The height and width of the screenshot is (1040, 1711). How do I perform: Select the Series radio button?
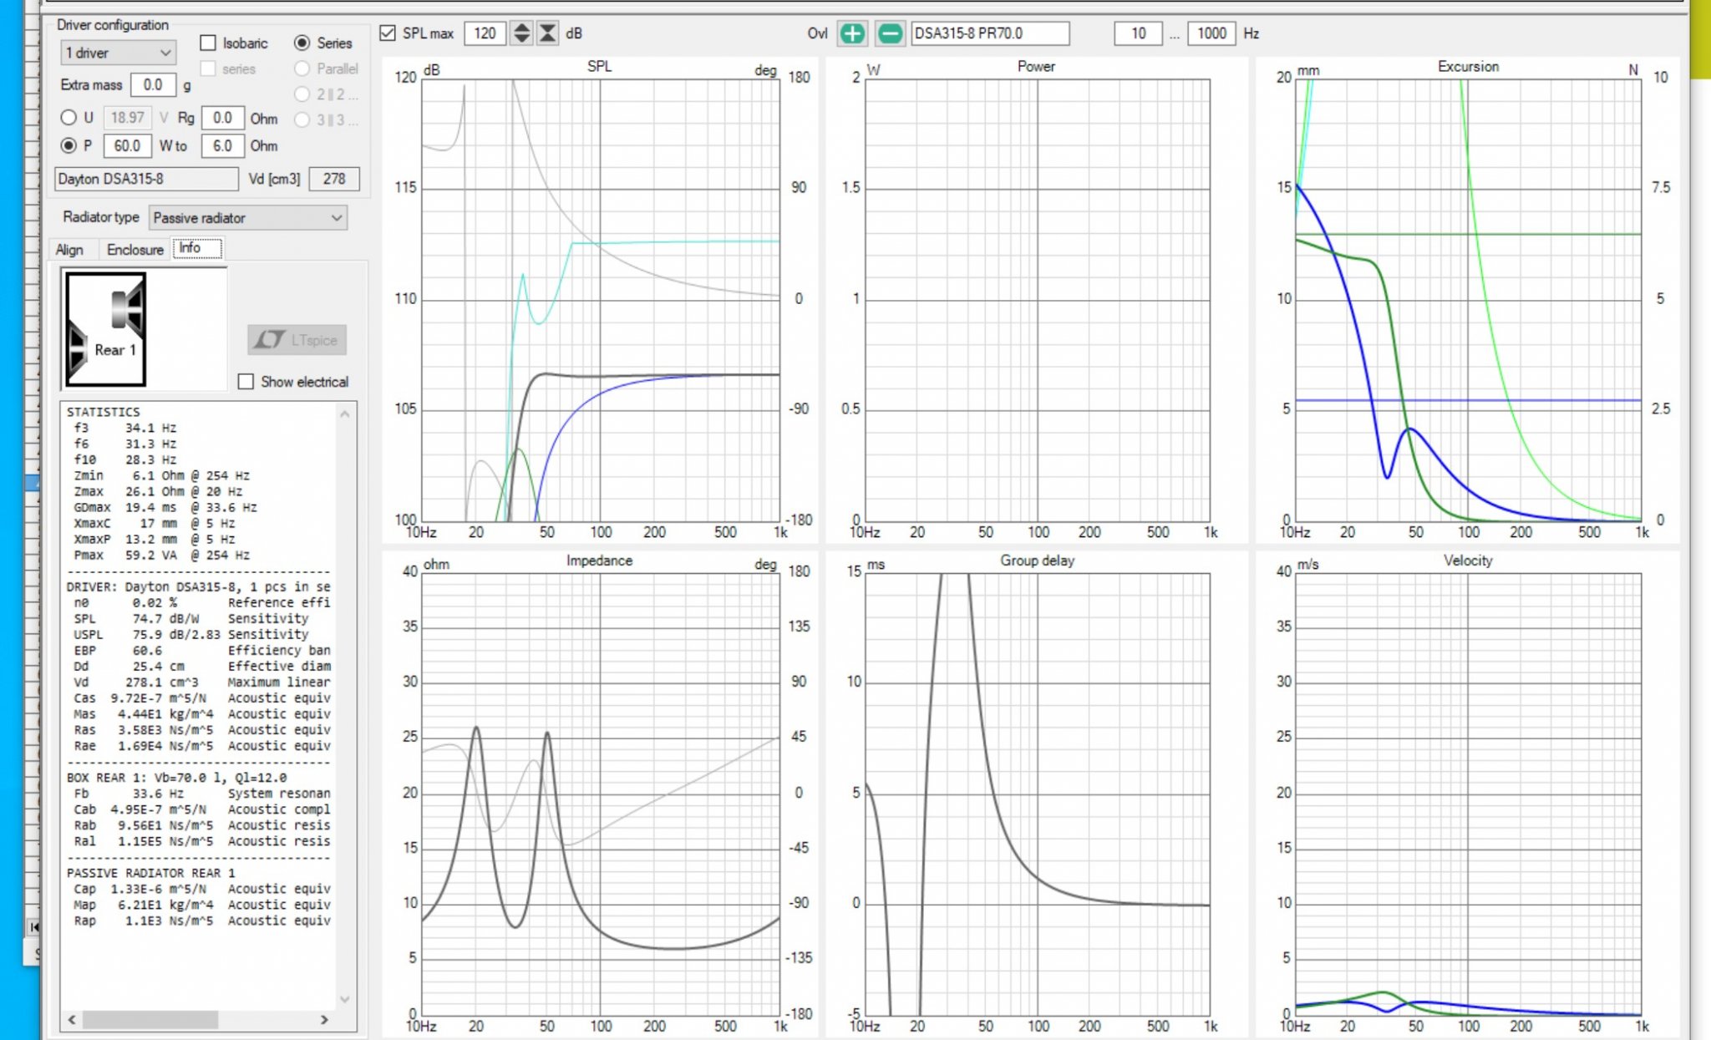point(302,43)
